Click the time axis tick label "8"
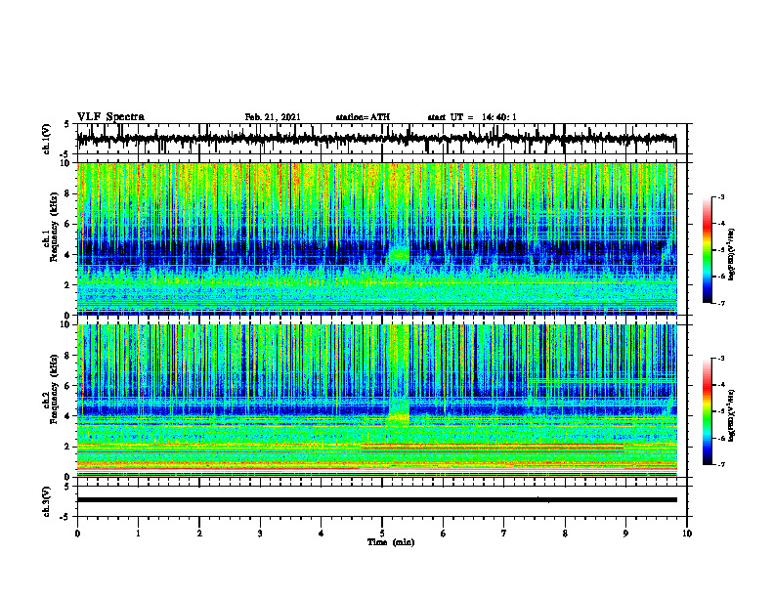The image size is (774, 598). tap(565, 534)
